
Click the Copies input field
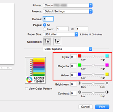[x=48, y=19]
